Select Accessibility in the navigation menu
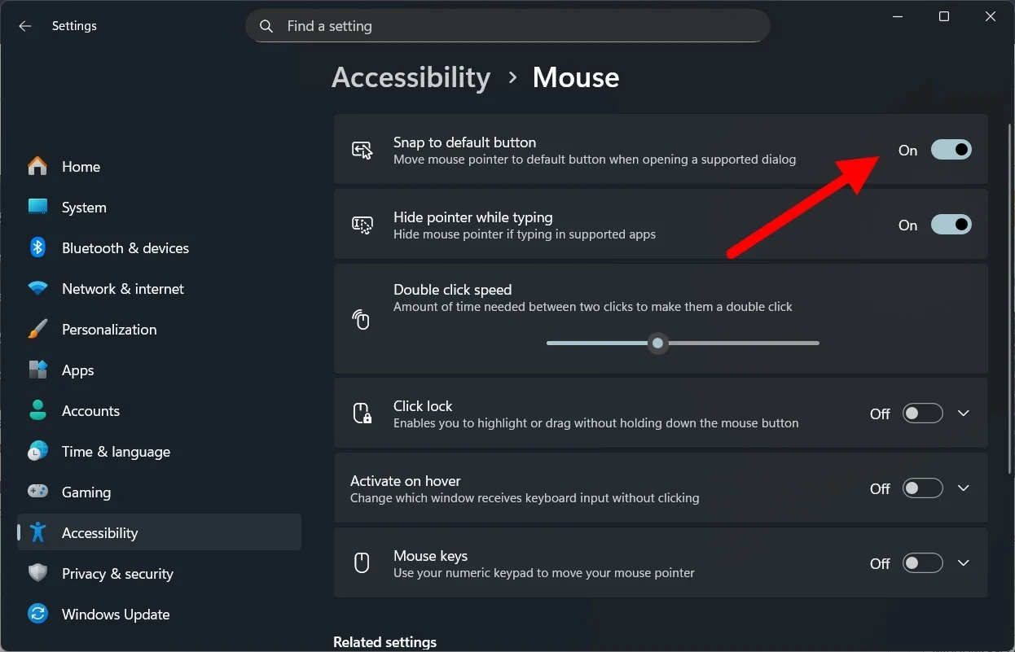This screenshot has height=652, width=1015. 99,532
